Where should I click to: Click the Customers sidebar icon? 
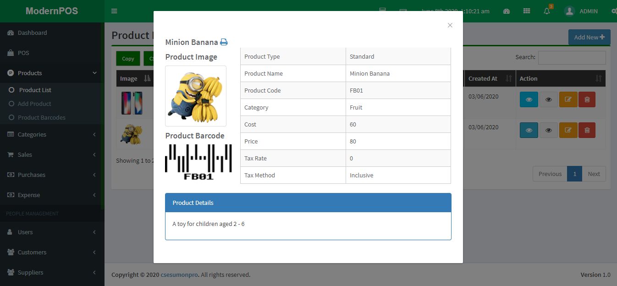(11, 253)
